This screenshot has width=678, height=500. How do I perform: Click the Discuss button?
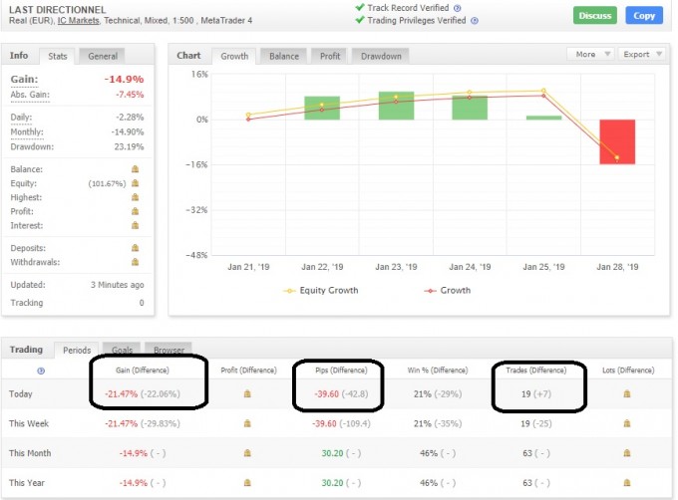click(x=594, y=16)
